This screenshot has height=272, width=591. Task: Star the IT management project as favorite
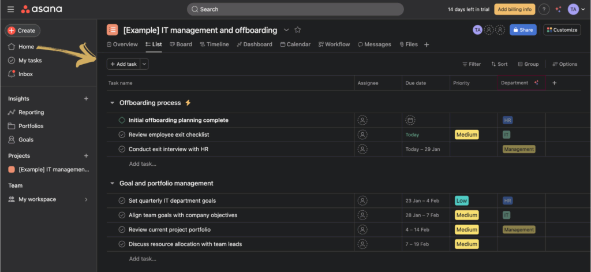coord(298,30)
